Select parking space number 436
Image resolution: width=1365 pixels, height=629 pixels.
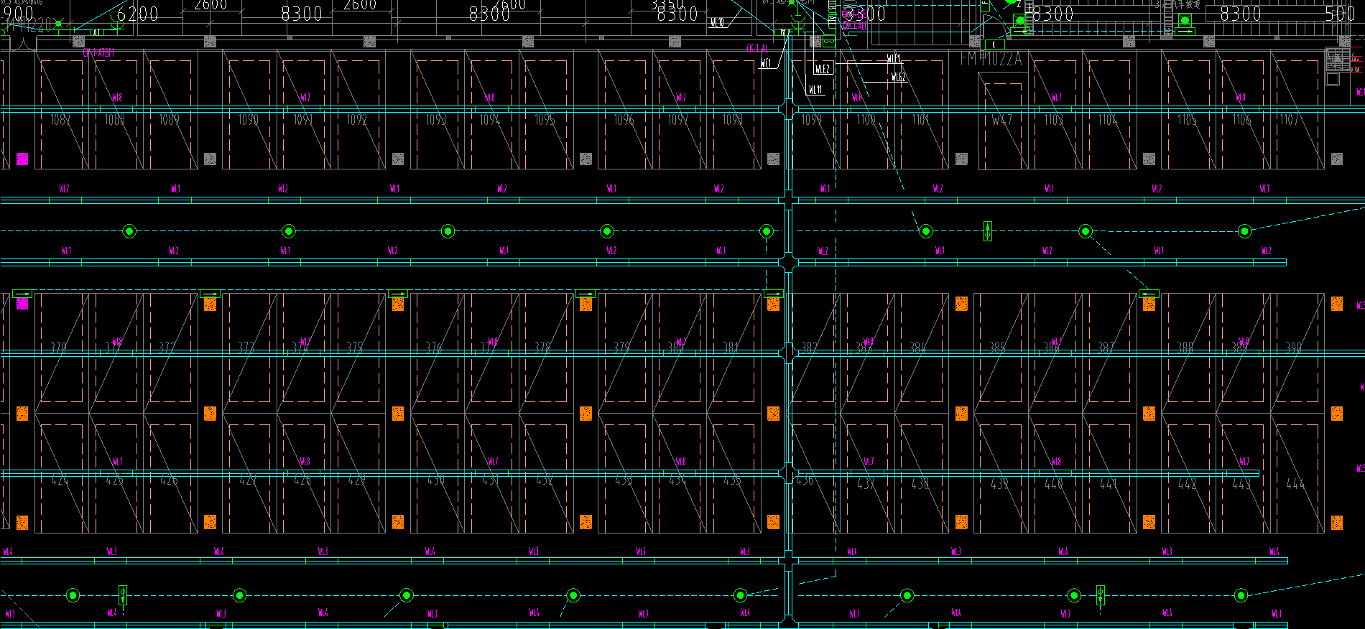805,480
